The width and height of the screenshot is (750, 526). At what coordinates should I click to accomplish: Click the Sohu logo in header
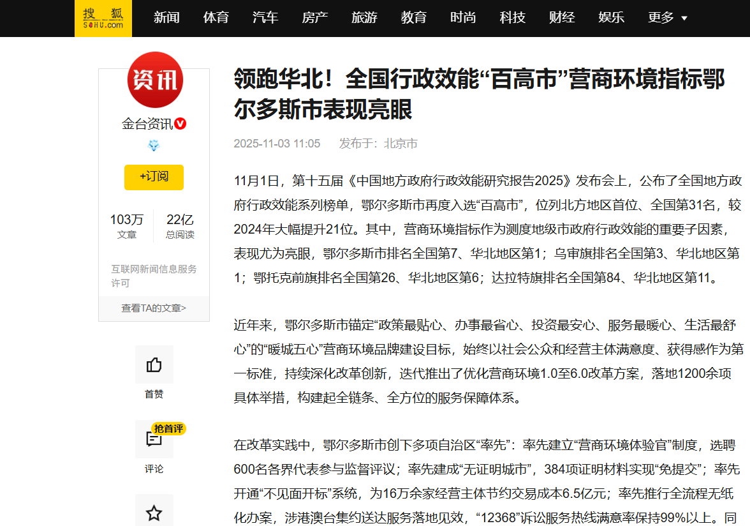point(103,18)
